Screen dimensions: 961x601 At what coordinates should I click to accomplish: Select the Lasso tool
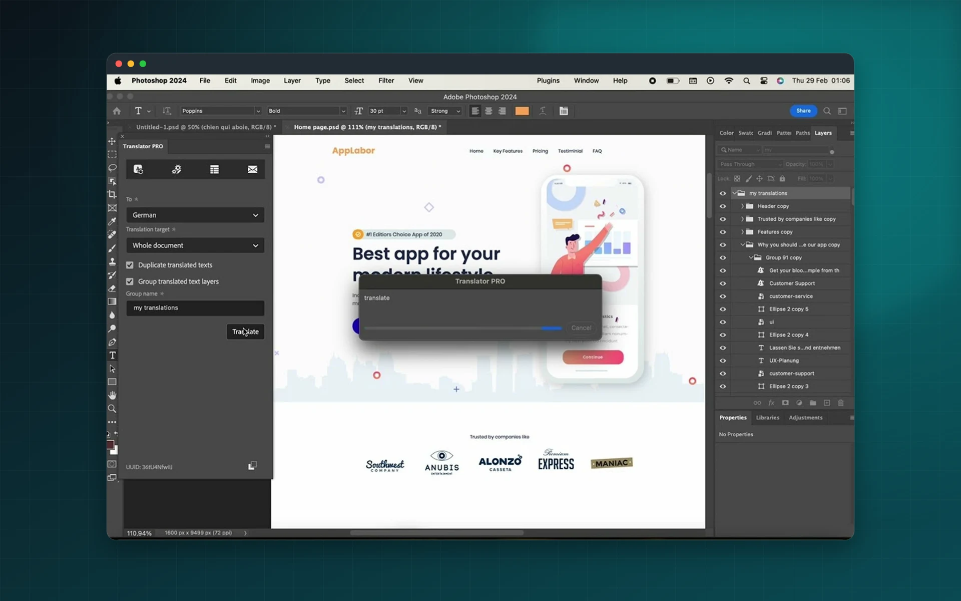click(112, 168)
